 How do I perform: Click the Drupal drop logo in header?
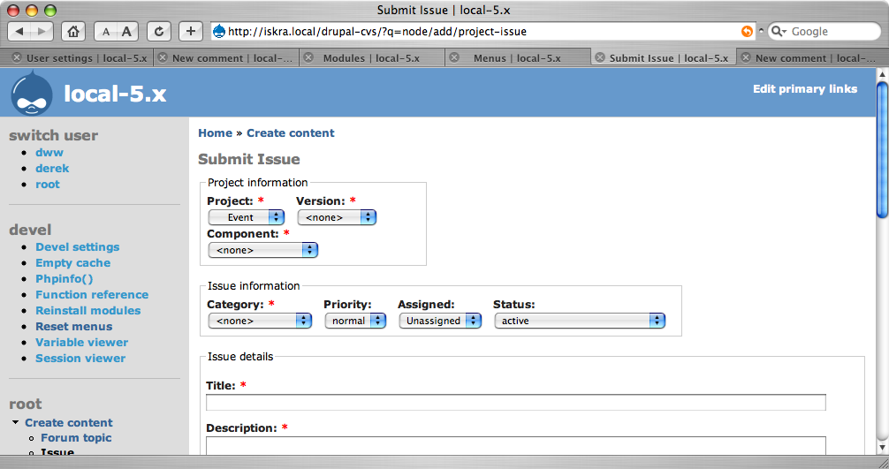(x=31, y=93)
